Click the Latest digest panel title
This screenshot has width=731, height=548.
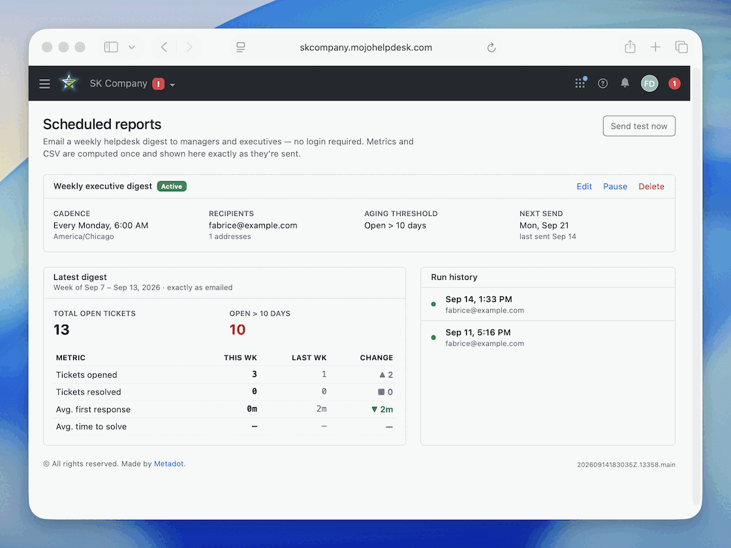(x=80, y=277)
